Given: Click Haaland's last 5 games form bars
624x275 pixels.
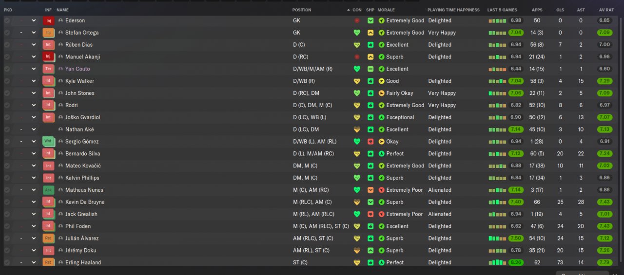Looking at the screenshot, I should [x=497, y=262].
